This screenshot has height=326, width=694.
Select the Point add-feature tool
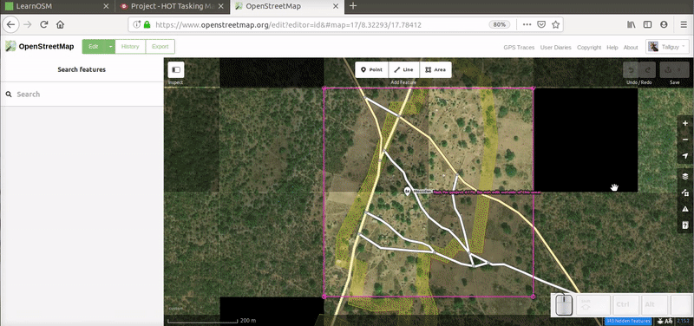(x=372, y=70)
